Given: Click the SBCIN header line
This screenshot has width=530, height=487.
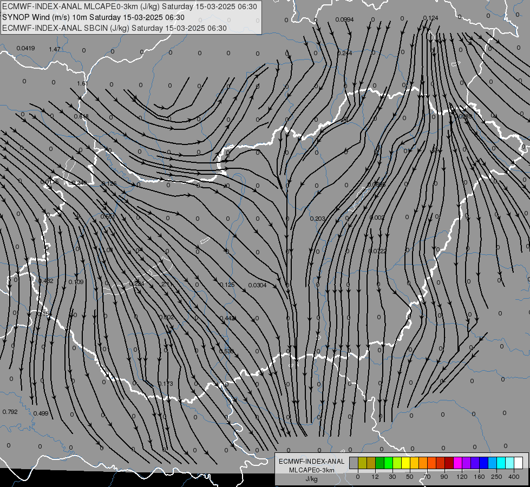Looking at the screenshot, I should [114, 28].
